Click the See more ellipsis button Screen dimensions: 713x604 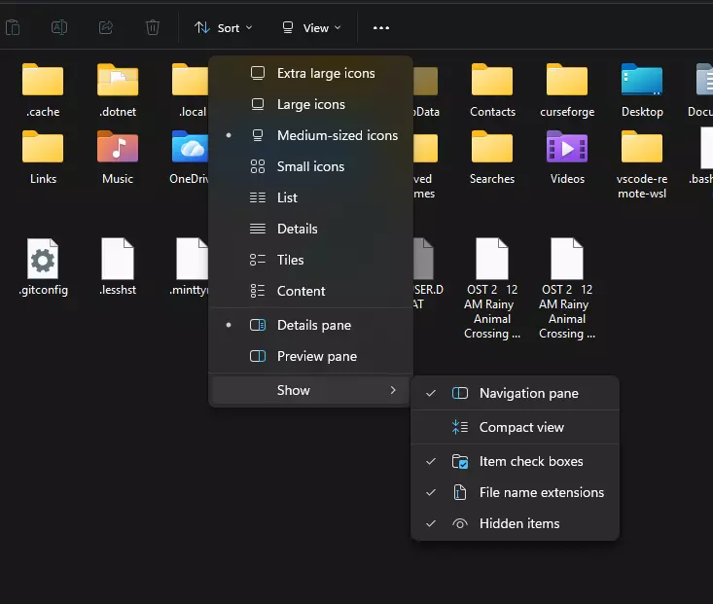[381, 27]
